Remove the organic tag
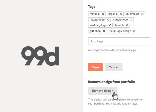This screenshot has width=156, height=112. pyautogui.click(x=121, y=14)
